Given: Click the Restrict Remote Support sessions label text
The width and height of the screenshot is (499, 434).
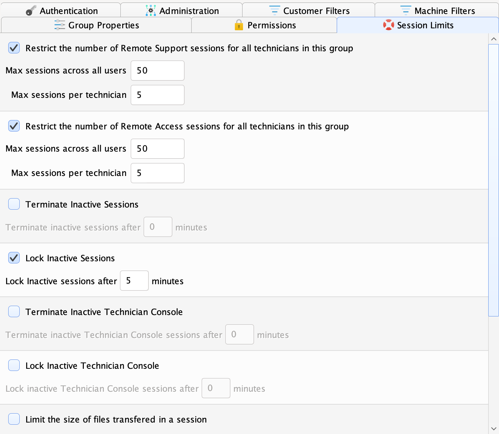Looking at the screenshot, I should [x=189, y=48].
